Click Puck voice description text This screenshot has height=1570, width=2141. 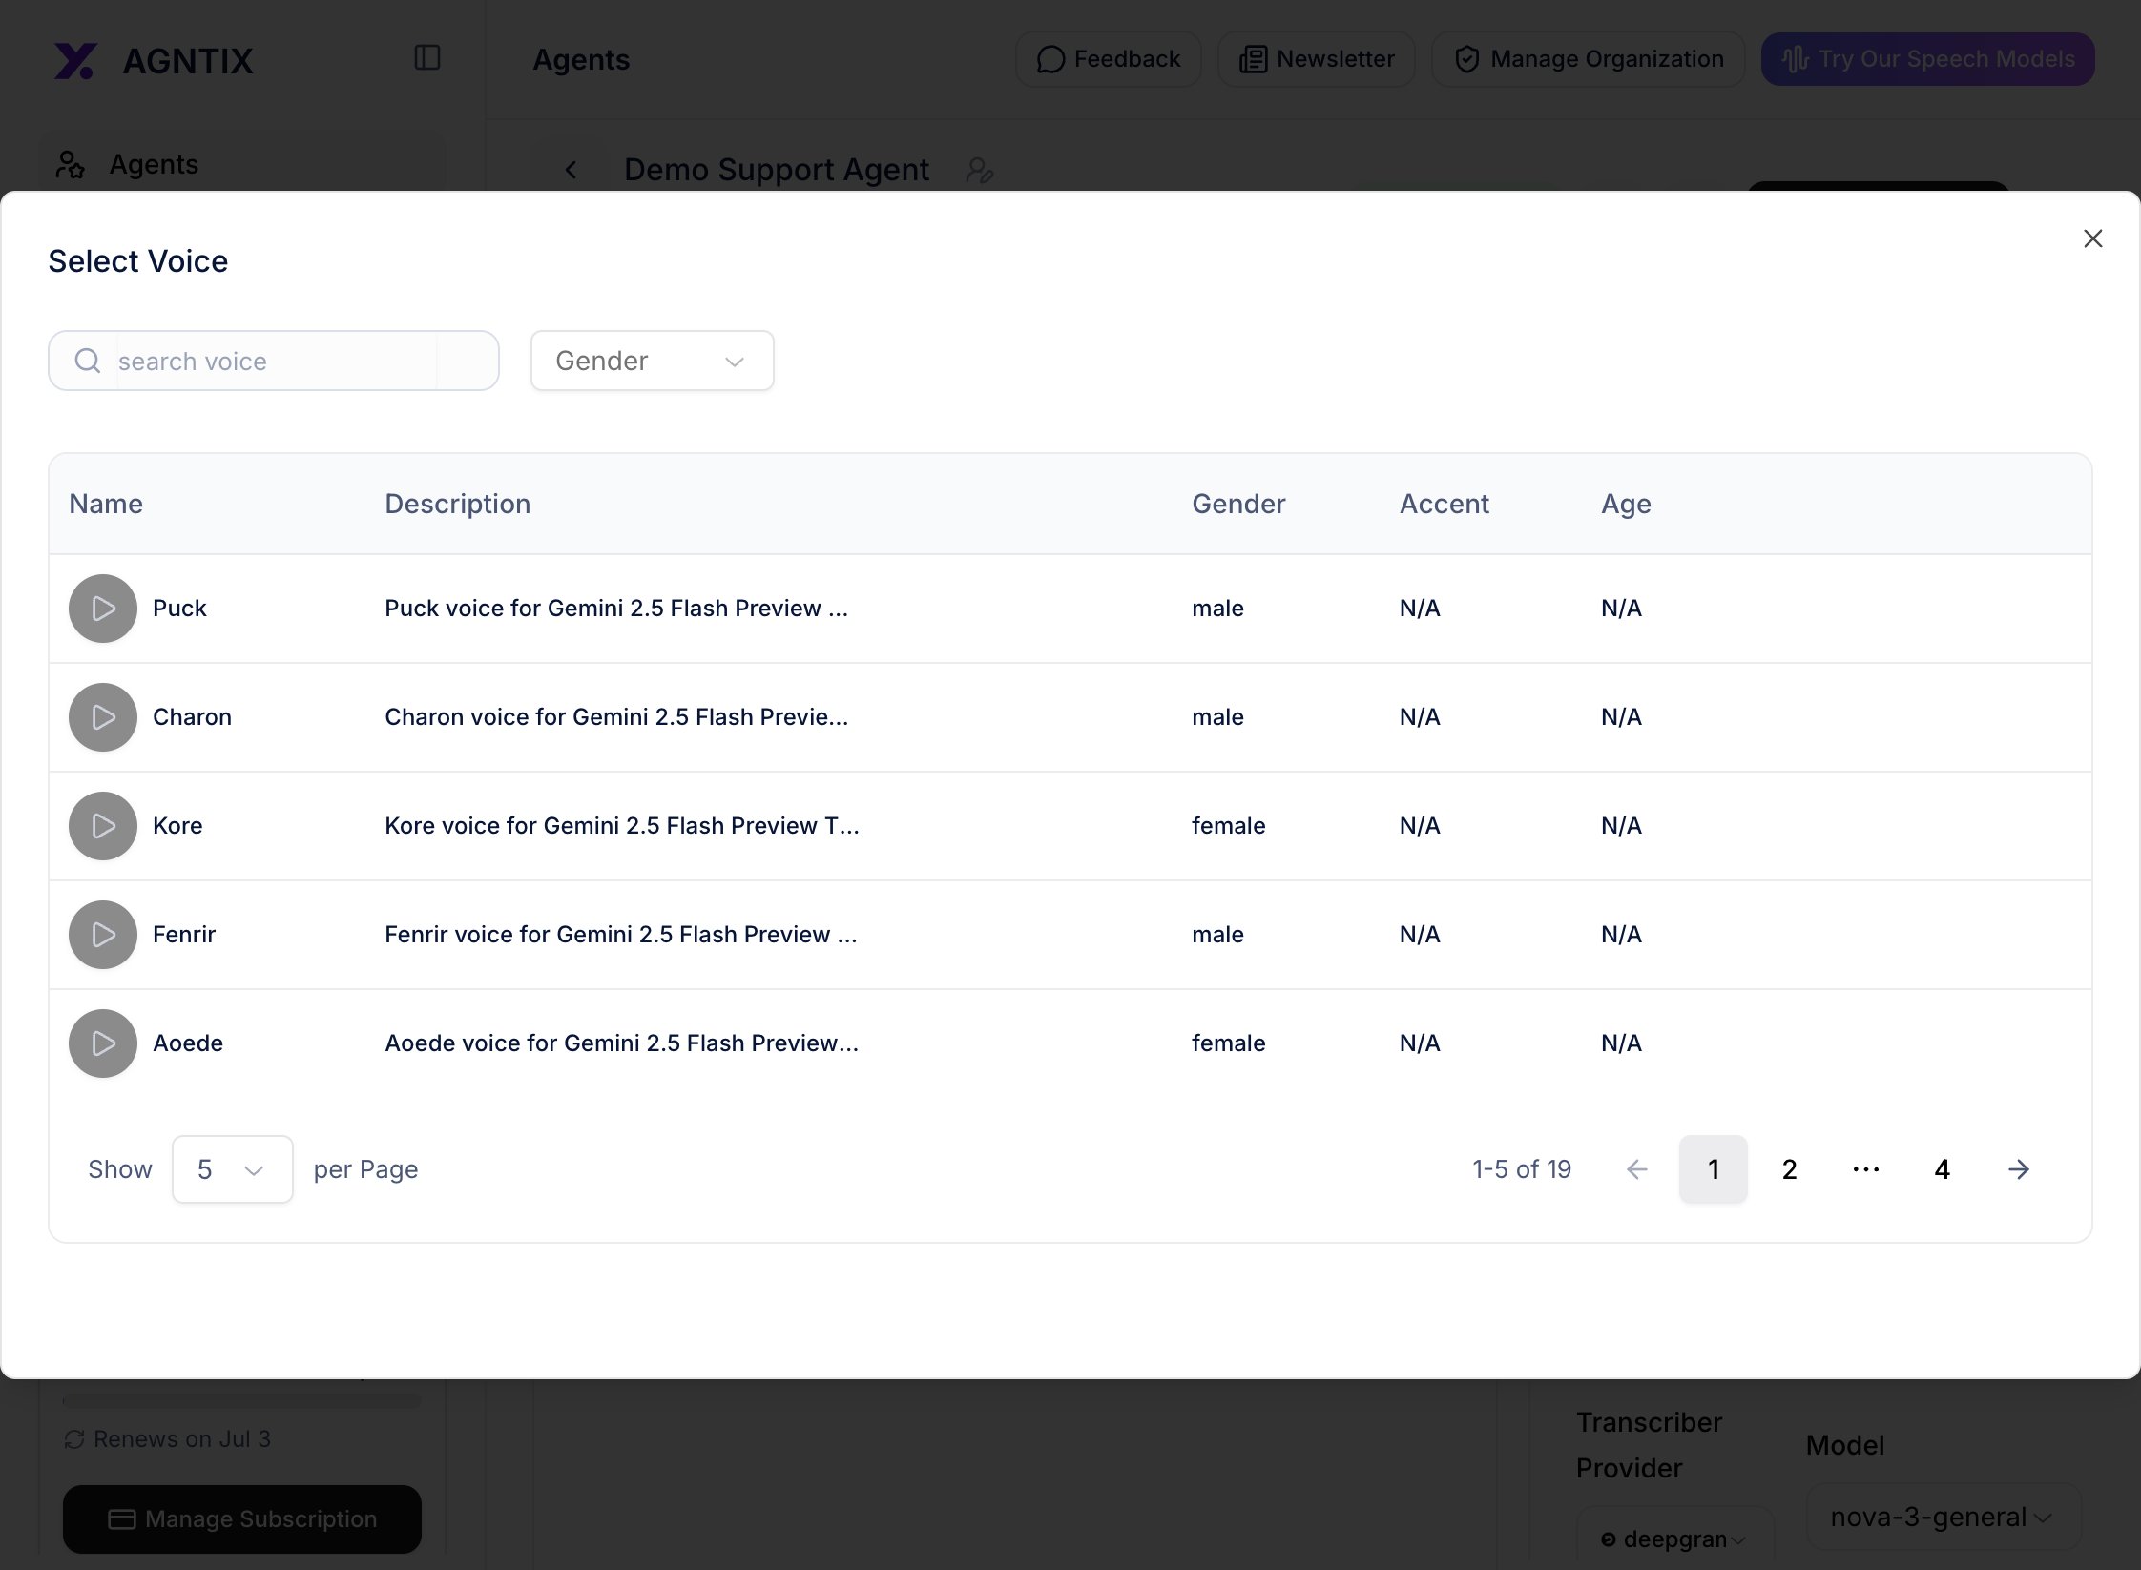point(616,609)
